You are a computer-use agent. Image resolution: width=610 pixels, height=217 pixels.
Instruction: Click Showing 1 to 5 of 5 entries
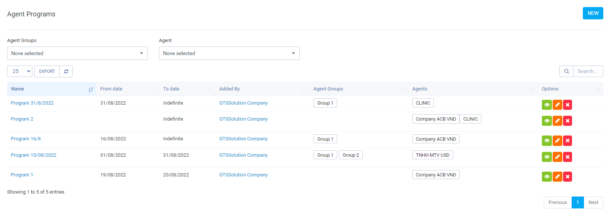[36, 192]
